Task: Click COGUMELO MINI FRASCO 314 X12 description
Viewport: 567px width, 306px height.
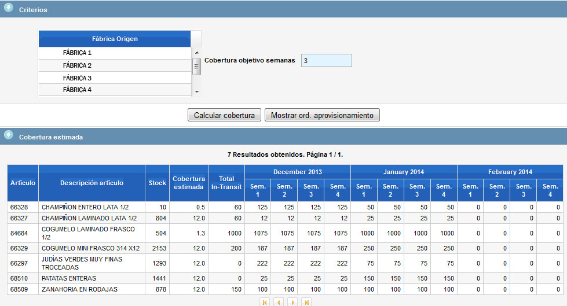Action: coord(91,248)
